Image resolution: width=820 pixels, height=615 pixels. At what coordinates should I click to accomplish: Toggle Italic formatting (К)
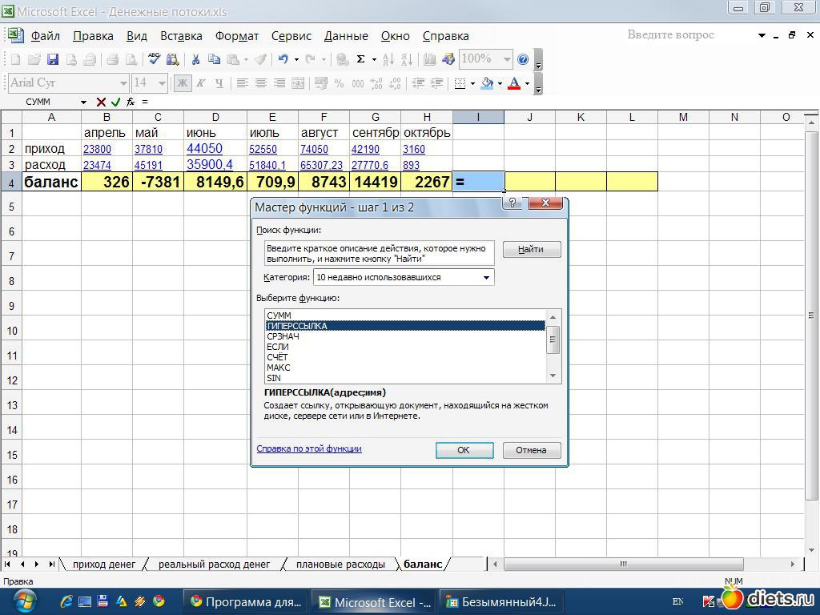pyautogui.click(x=201, y=82)
